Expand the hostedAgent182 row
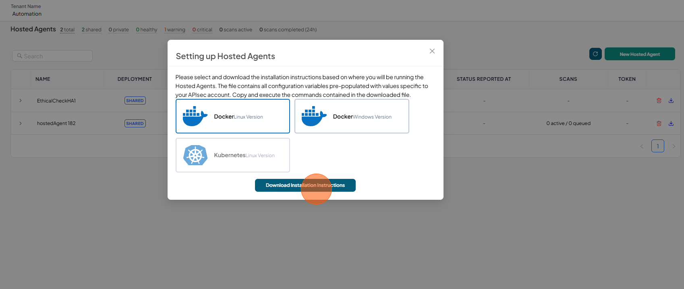 click(21, 123)
